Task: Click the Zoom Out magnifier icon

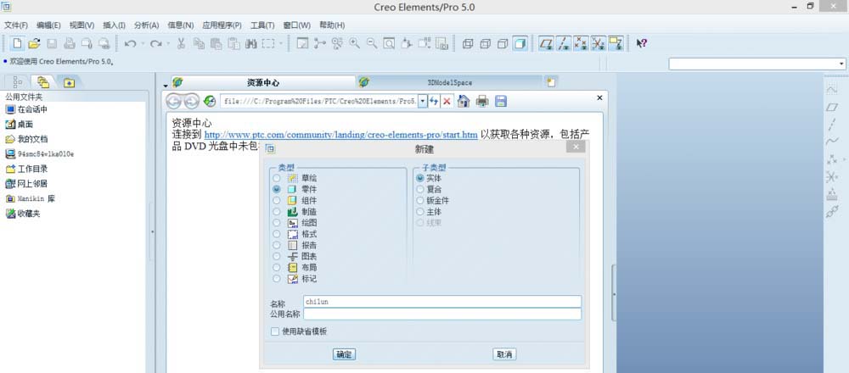Action: [x=372, y=44]
